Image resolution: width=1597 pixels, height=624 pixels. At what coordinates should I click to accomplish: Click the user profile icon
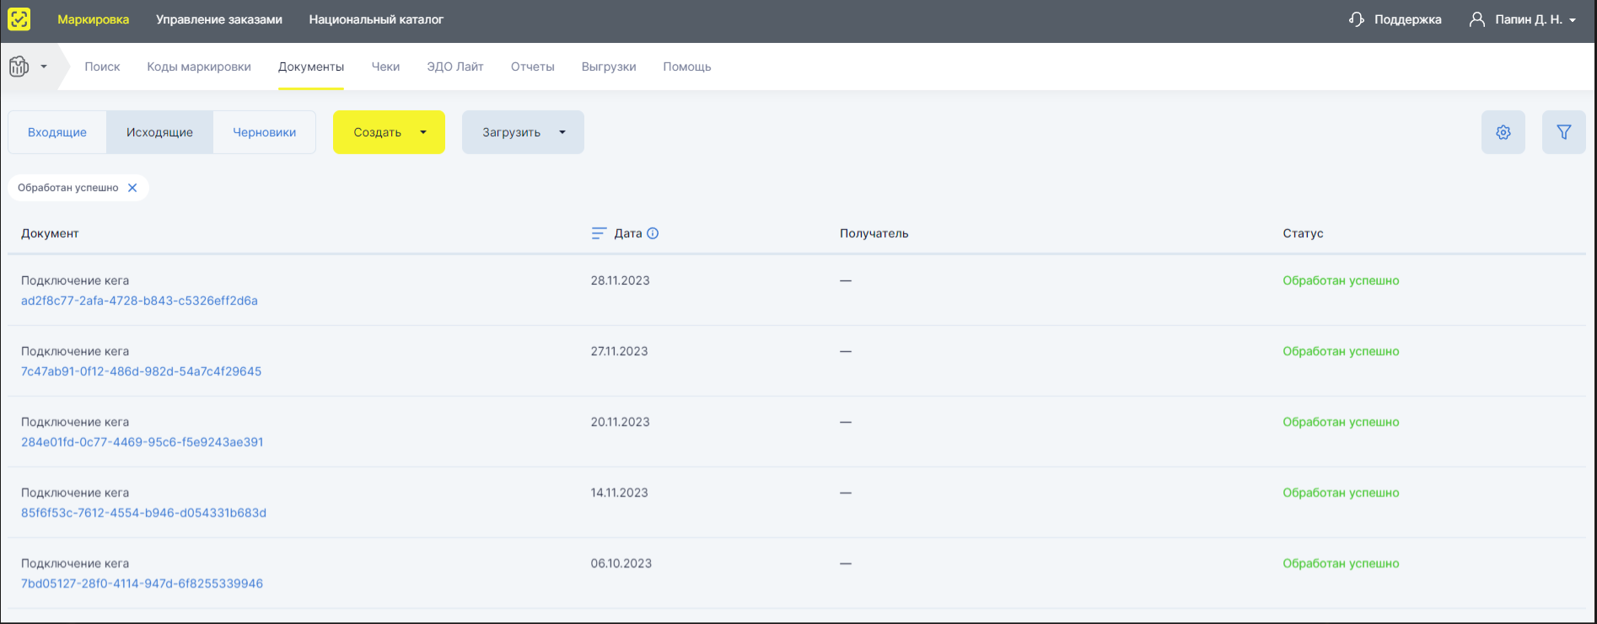pyautogui.click(x=1476, y=19)
